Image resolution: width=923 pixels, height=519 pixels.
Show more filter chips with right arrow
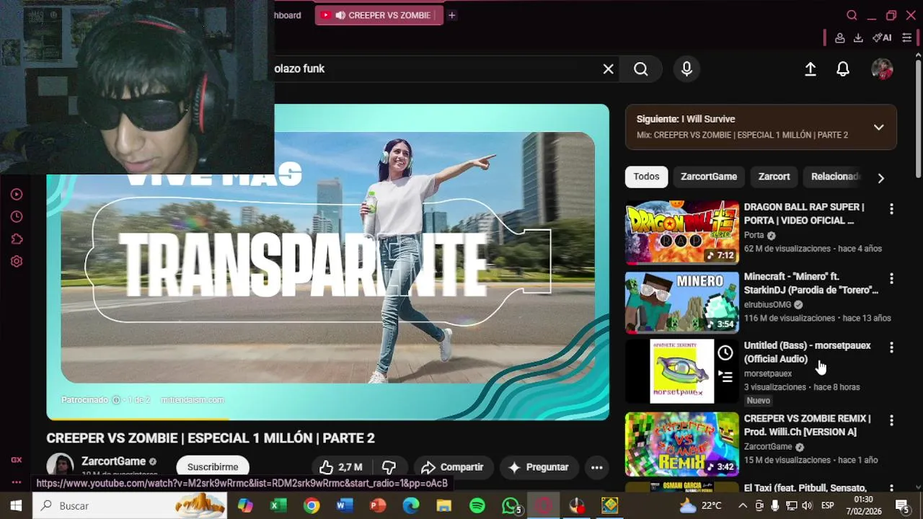[x=880, y=177]
